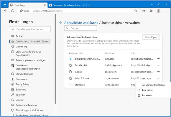Image resolution: width=171 pixels, height=117 pixels.
Task: Click the DuckDuckGo page icon in the list
Action: coord(70,65)
